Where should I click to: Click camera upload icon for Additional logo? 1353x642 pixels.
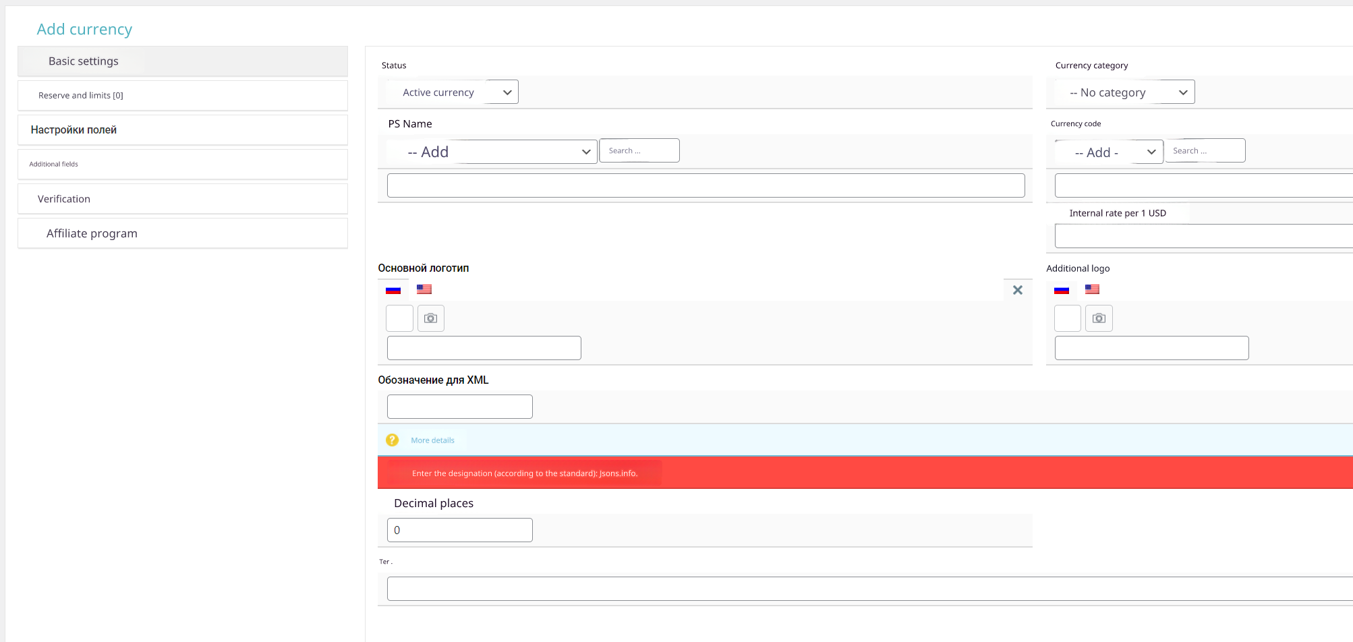tap(1099, 318)
